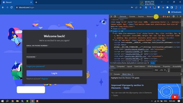Switch to the Elements tab
The width and height of the screenshot is (183, 103).
pos(123,17)
